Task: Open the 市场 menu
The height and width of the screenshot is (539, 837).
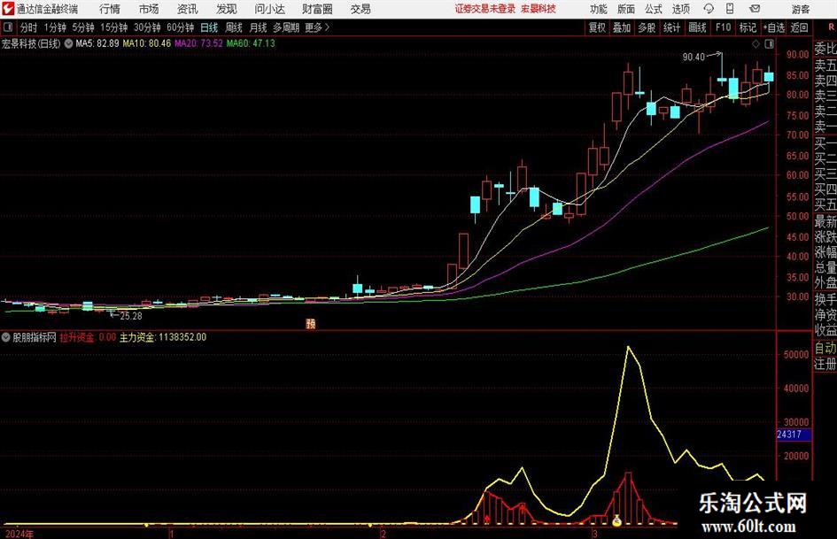Action: (149, 9)
